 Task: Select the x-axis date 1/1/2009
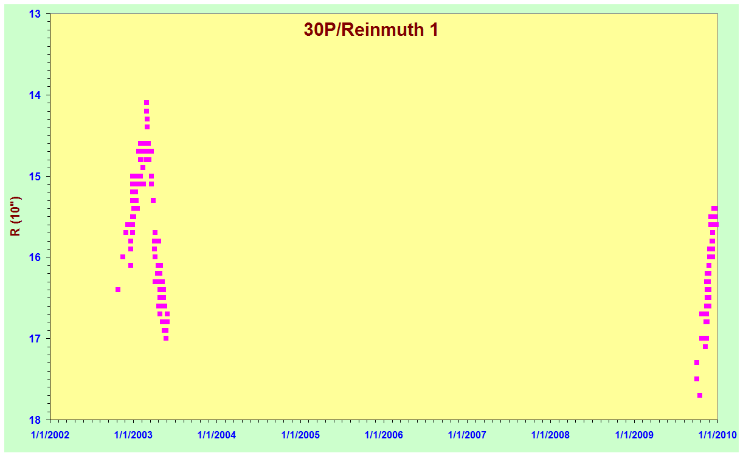pos(634,435)
